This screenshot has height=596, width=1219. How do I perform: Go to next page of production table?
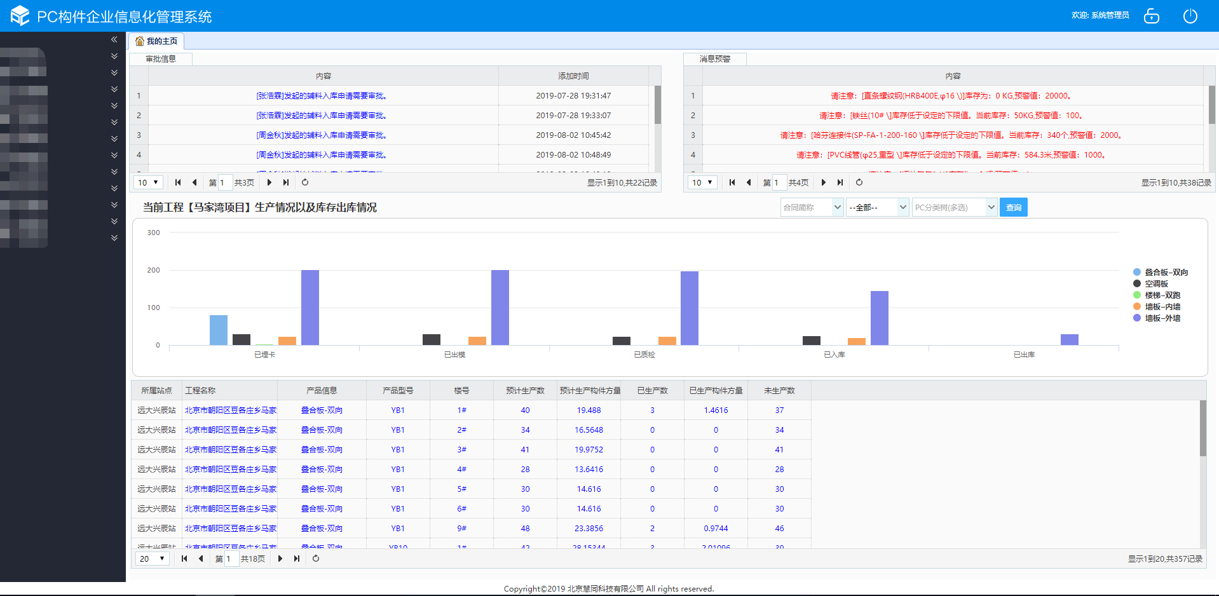click(x=280, y=559)
